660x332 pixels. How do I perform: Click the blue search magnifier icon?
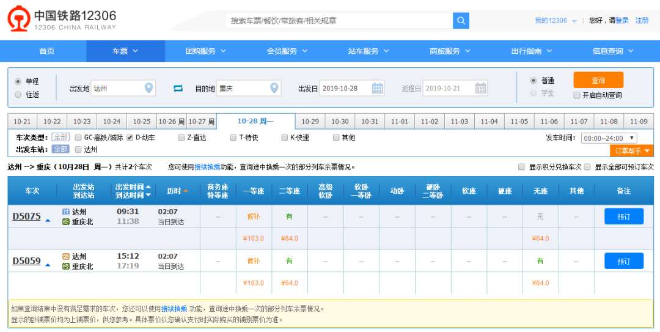coord(461,21)
